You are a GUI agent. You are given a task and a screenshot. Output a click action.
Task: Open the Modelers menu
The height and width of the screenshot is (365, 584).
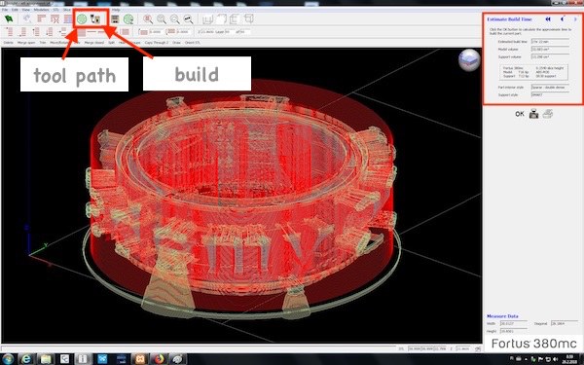pos(41,10)
